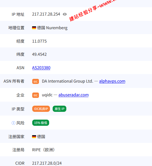
Task: Click the uqidc enterprise name
Action: 47,95
